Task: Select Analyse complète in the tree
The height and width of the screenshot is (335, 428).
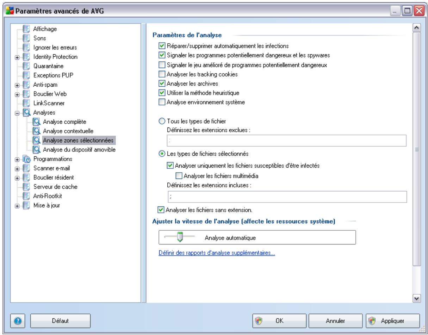Action: 64,122
